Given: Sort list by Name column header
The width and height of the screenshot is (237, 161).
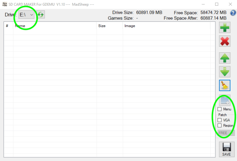Looking at the screenshot, I should pos(54,26).
